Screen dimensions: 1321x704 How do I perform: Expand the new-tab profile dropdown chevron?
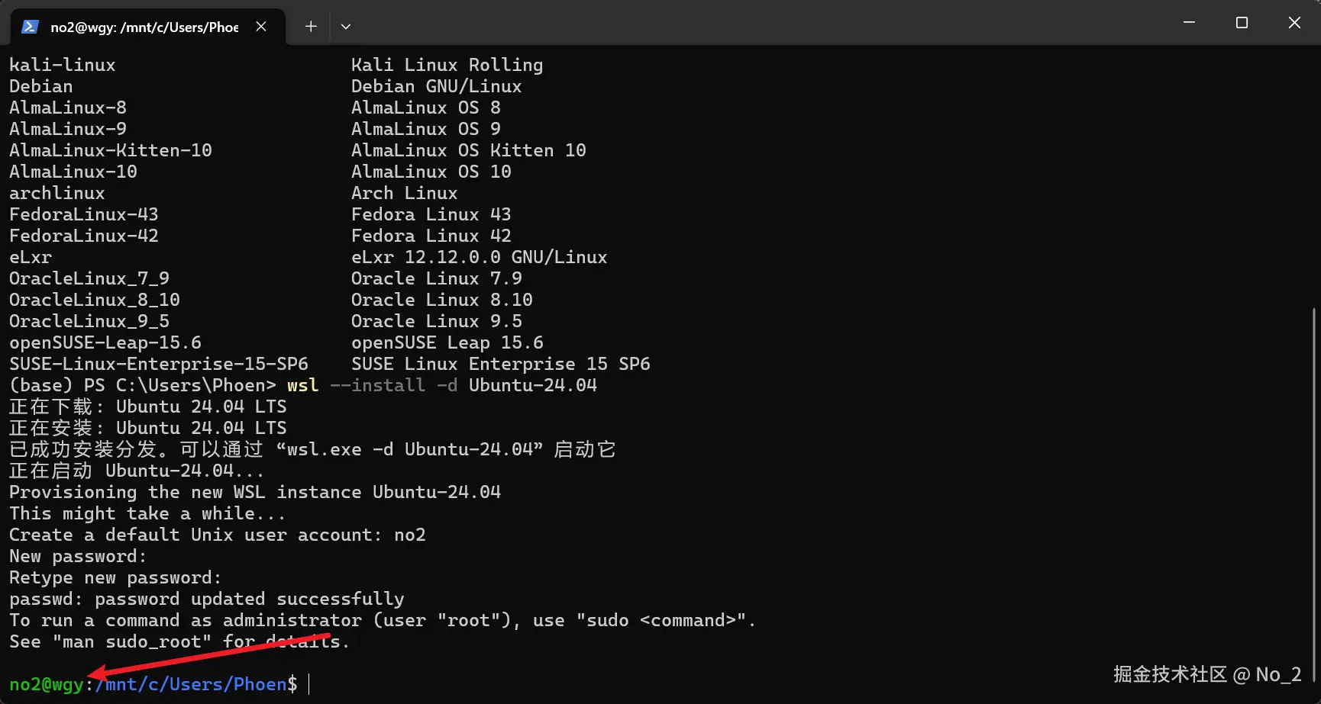(346, 27)
